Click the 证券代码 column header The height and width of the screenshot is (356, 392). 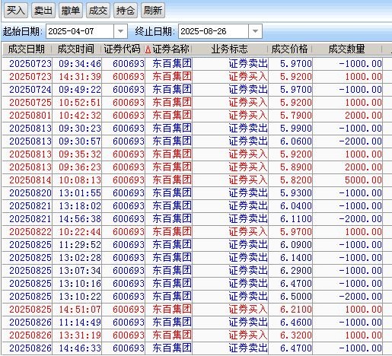pyautogui.click(x=123, y=49)
